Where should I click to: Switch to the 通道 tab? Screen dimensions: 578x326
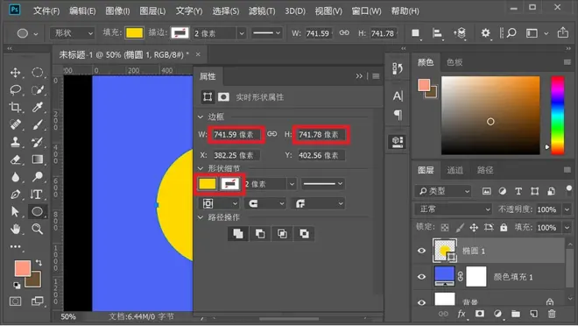click(455, 170)
